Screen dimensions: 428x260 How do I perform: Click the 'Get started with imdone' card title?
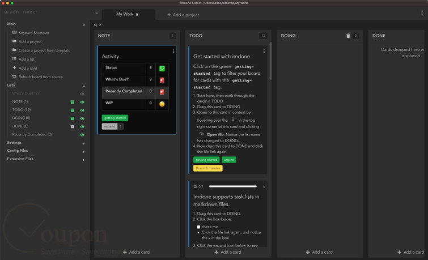tap(222, 57)
